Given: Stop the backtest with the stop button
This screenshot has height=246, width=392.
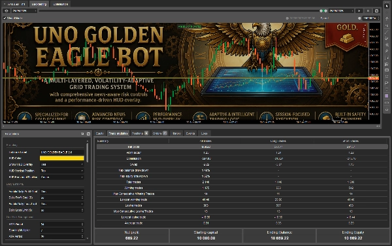Looking at the screenshot, I should 368,10.
